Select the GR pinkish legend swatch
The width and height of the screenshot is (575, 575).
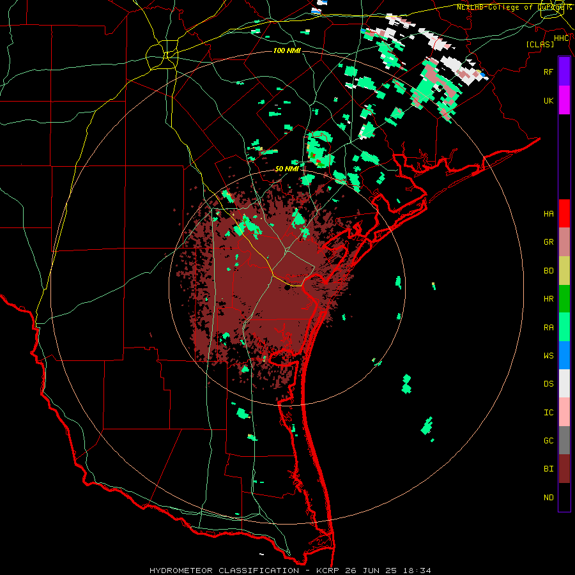pos(564,242)
